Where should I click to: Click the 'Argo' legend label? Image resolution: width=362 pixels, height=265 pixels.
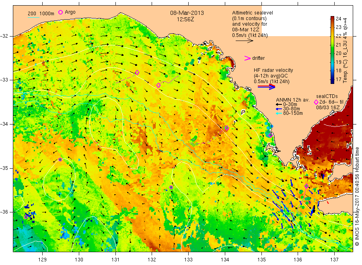pyautogui.click(x=70, y=12)
